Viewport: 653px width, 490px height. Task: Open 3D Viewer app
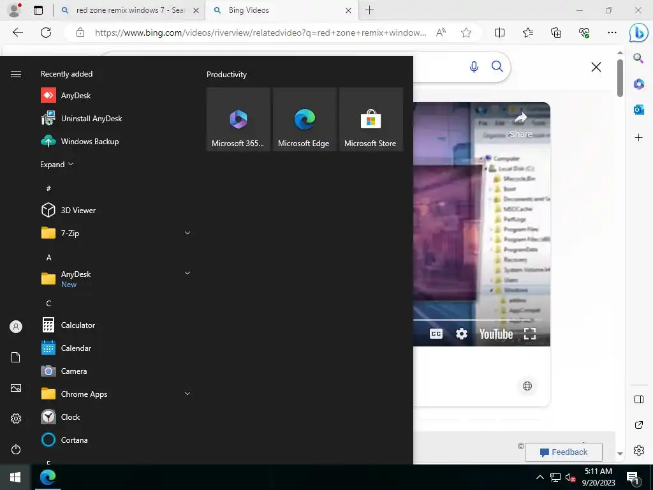[x=68, y=210]
